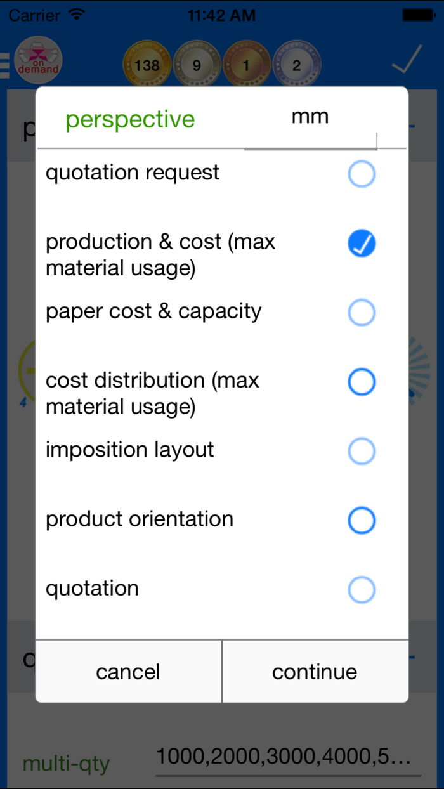Tap the multi-qty input field
Screen dimensions: 444x789
coord(288,757)
